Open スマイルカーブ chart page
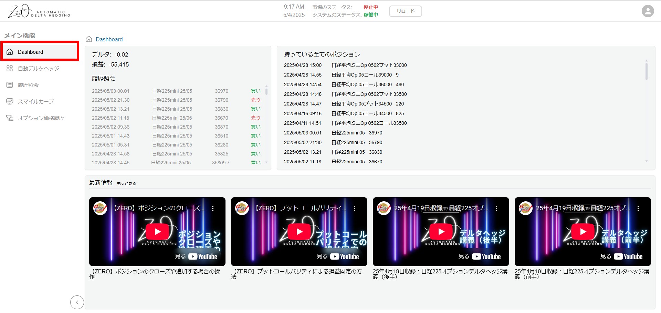 coord(36,101)
